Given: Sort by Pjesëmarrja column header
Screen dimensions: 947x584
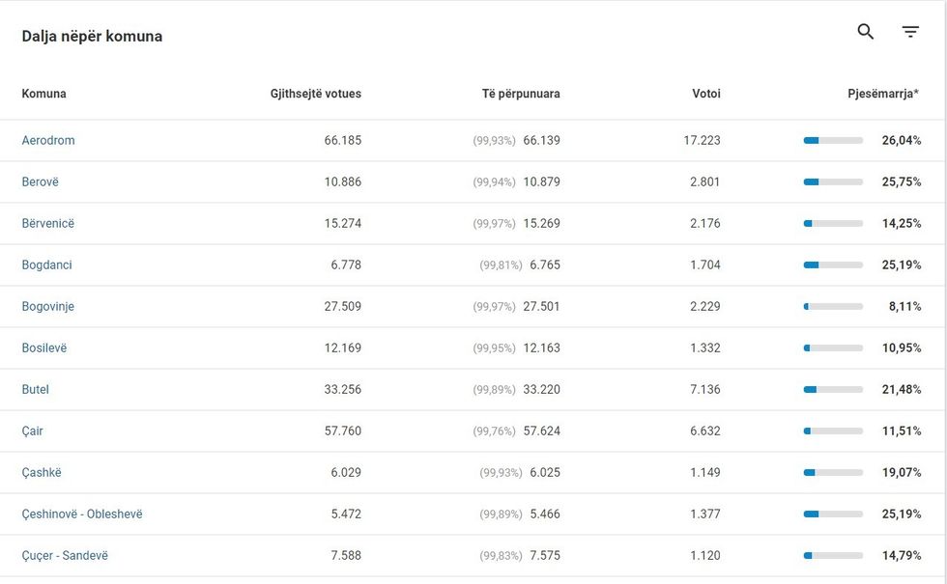Looking at the screenshot, I should point(883,94).
